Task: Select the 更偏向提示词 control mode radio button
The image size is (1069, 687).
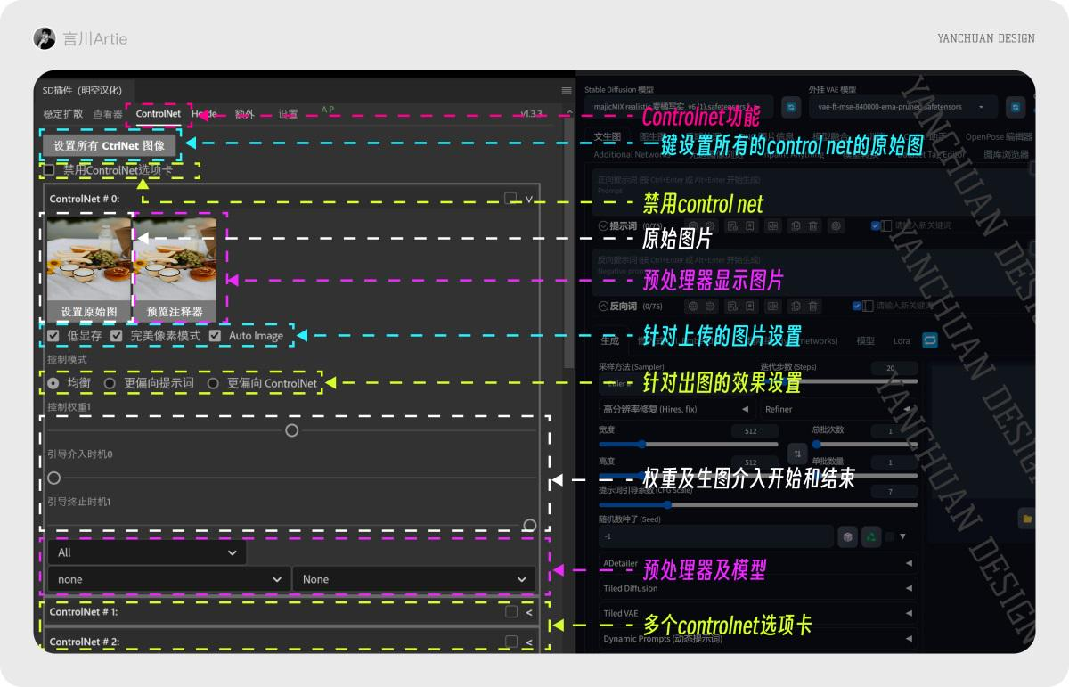Action: (109, 384)
